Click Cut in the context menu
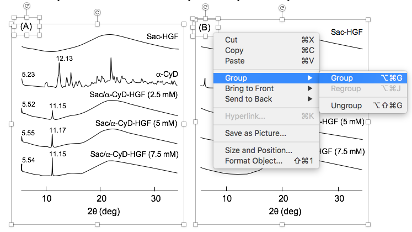 pos(266,40)
